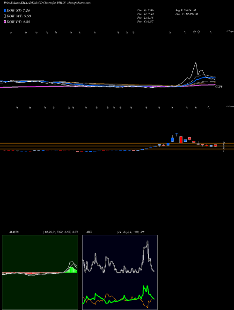Click the large red candlestick
234x310 pixels.
click(x=181, y=139)
